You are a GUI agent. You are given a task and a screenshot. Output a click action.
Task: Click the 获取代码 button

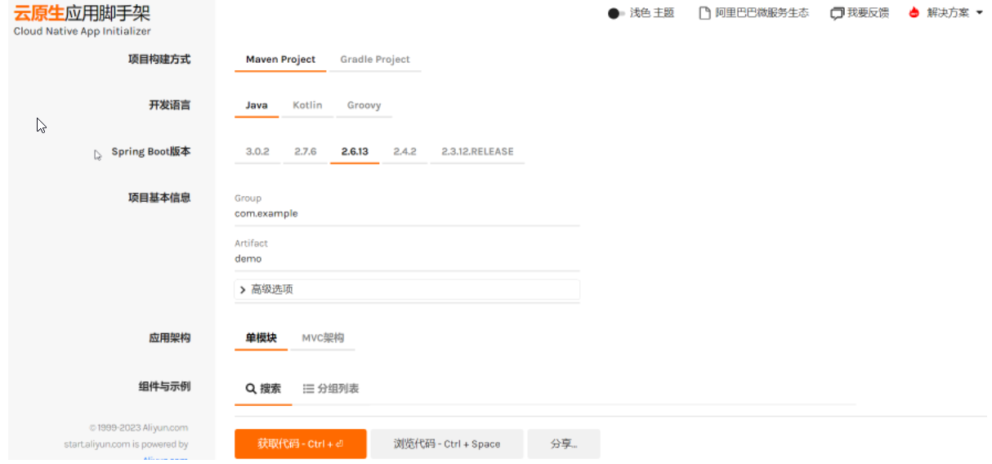coord(301,444)
